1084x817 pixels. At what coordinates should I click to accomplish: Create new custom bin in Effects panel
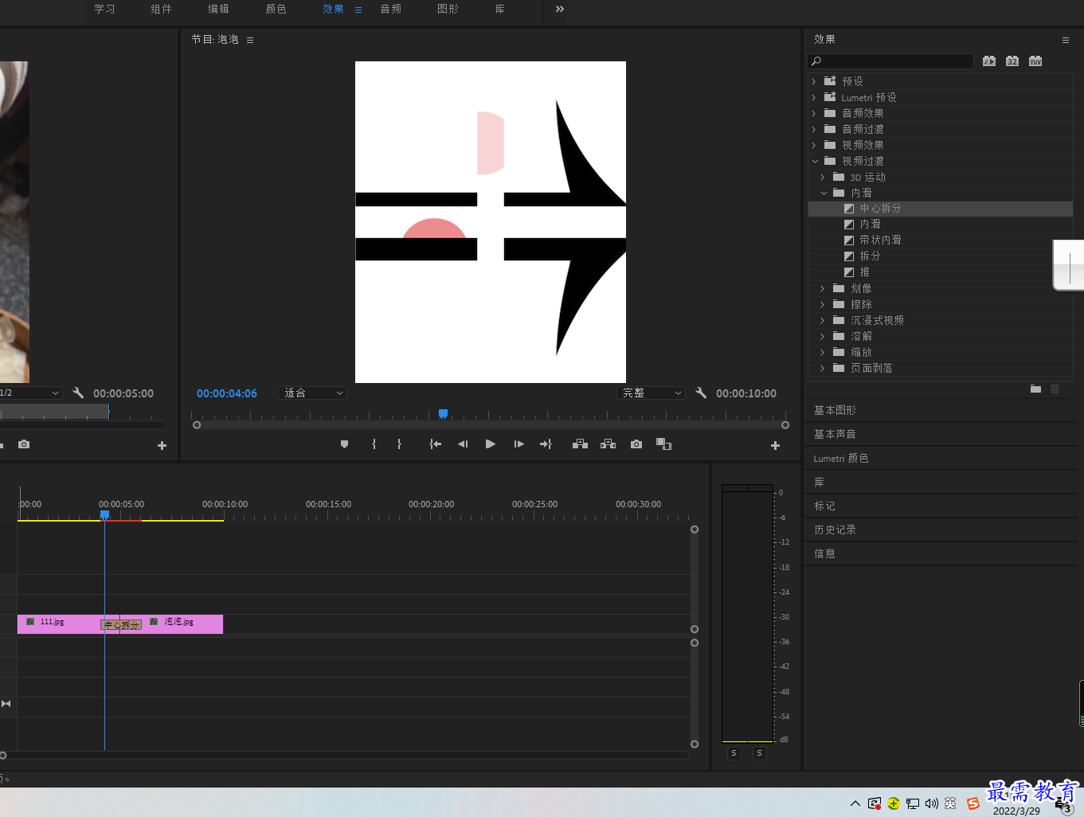(1035, 389)
